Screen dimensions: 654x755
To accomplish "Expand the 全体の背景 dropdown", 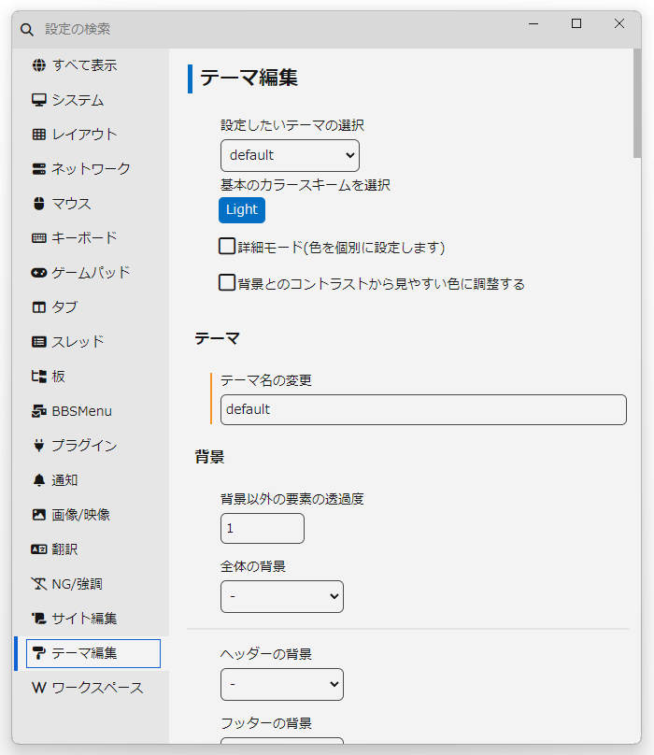I will [282, 596].
